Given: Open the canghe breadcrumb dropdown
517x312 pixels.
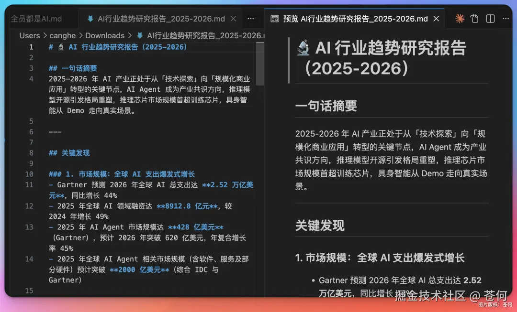Looking at the screenshot, I should coord(62,35).
